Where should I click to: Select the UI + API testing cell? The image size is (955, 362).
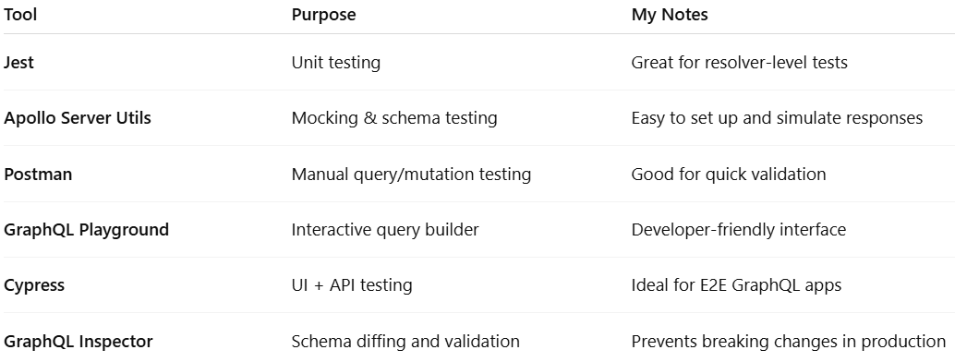coord(351,285)
